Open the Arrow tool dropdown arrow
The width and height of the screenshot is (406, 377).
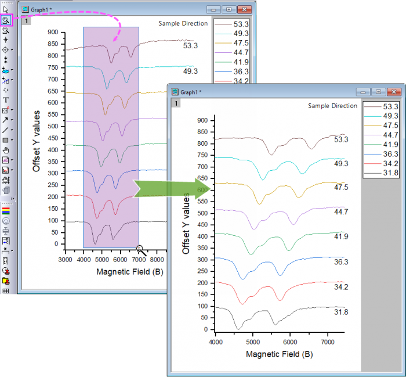[x=11, y=120]
